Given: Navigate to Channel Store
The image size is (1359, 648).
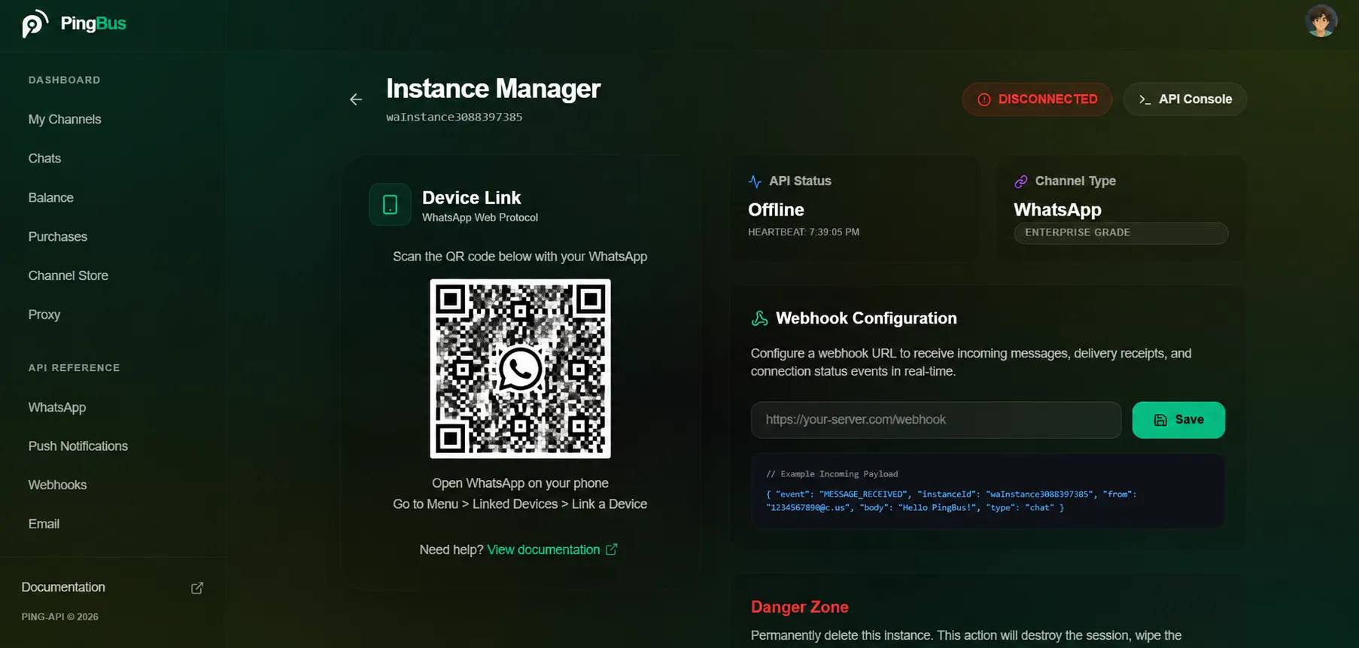Looking at the screenshot, I should (x=68, y=275).
